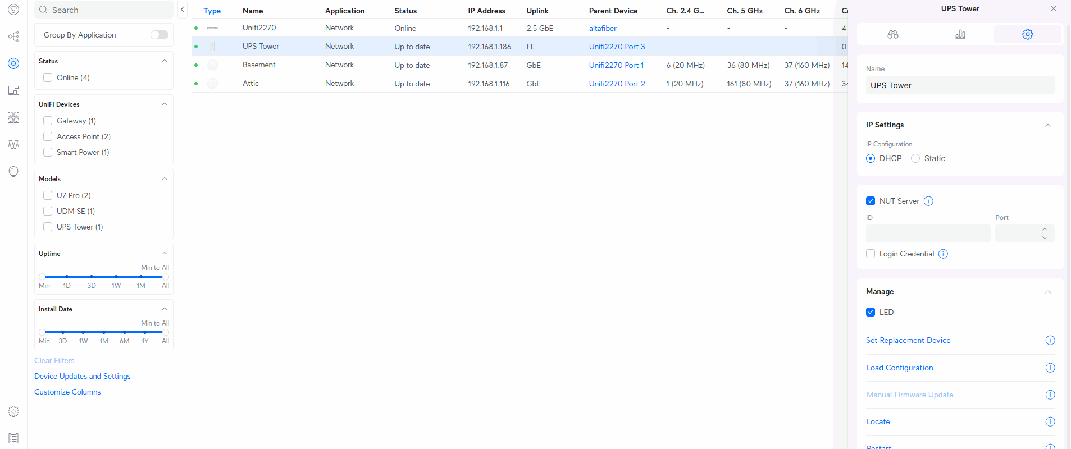Check the Access Point (2) filter
The height and width of the screenshot is (449, 1071).
pos(48,136)
